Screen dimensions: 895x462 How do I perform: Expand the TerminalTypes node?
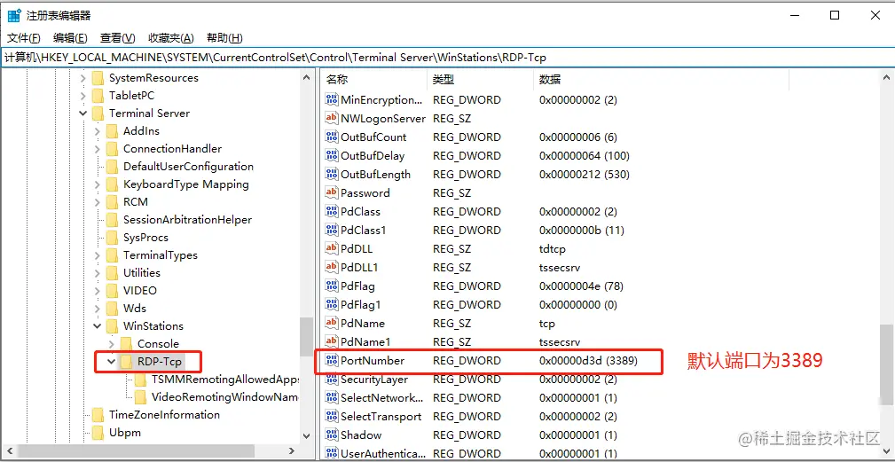tap(98, 255)
